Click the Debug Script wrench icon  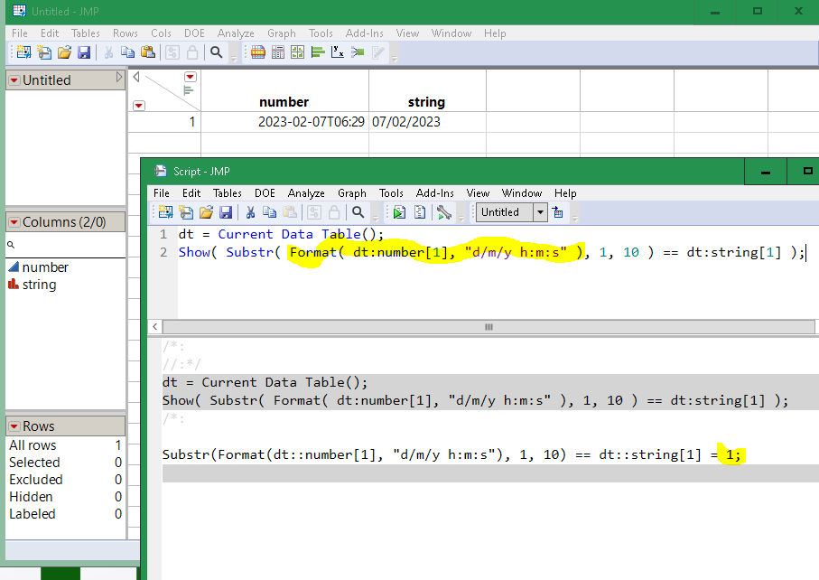click(443, 212)
